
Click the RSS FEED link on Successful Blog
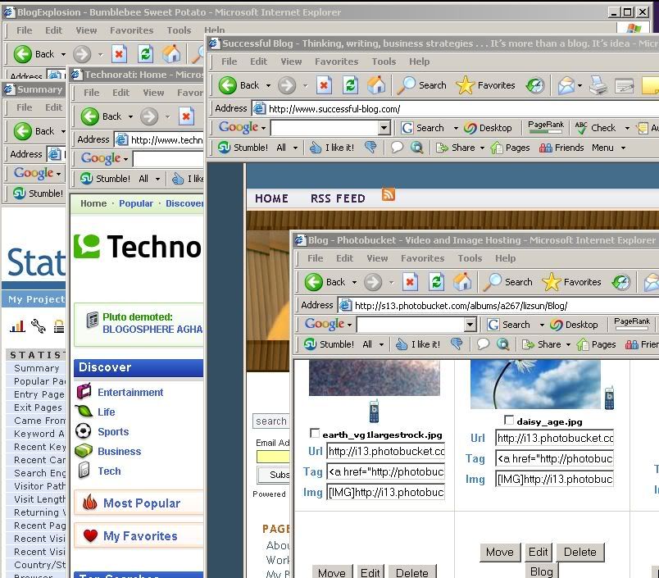click(x=338, y=198)
